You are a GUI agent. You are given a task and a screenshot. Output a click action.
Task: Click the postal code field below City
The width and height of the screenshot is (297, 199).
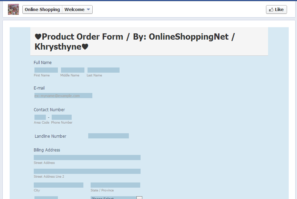(46, 198)
